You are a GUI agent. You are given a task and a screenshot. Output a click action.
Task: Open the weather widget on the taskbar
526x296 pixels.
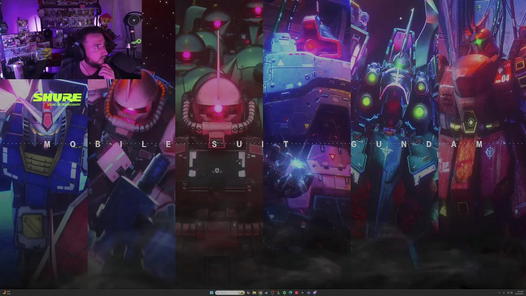tap(7, 293)
